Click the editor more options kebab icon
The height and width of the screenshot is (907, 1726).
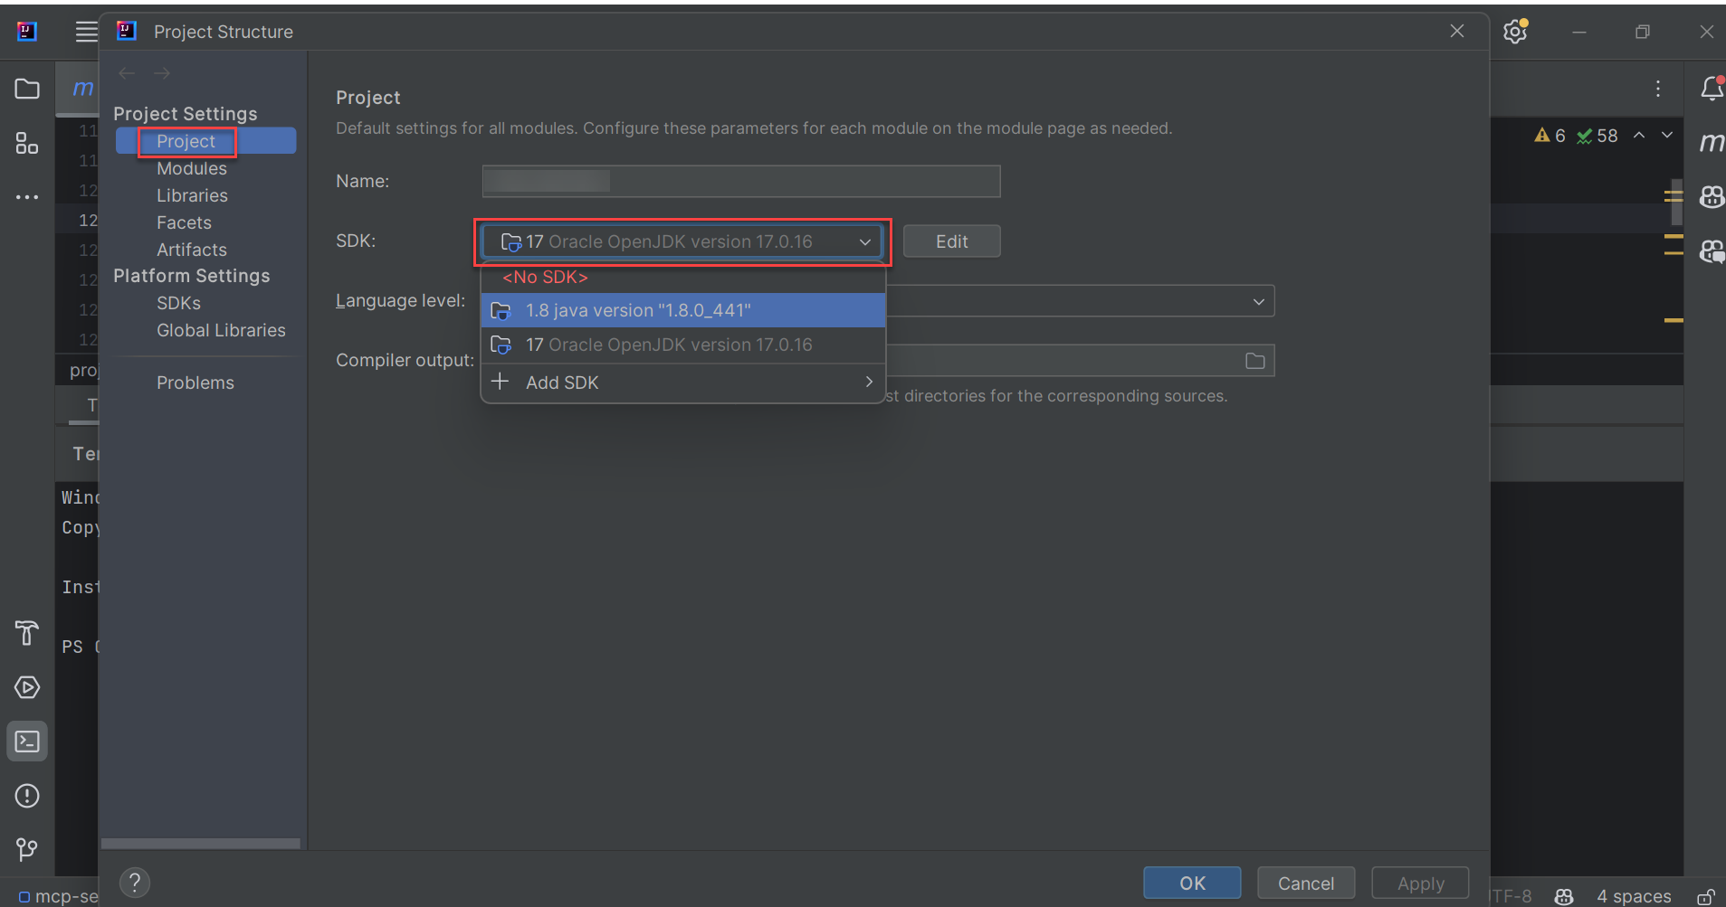point(1658,88)
